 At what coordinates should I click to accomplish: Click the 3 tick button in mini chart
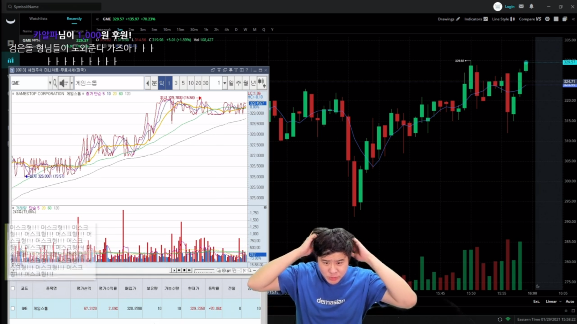click(x=176, y=83)
